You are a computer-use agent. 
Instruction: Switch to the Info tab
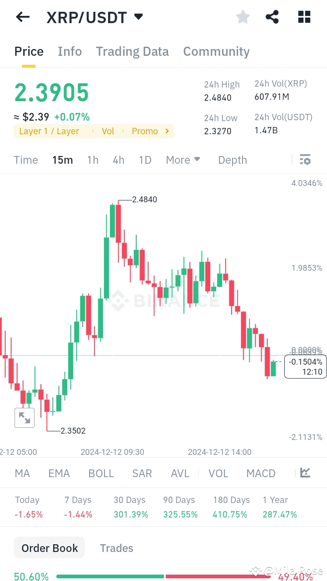pos(69,51)
